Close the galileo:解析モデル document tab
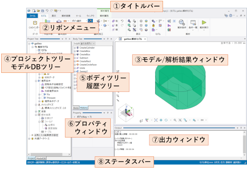 click(145, 38)
